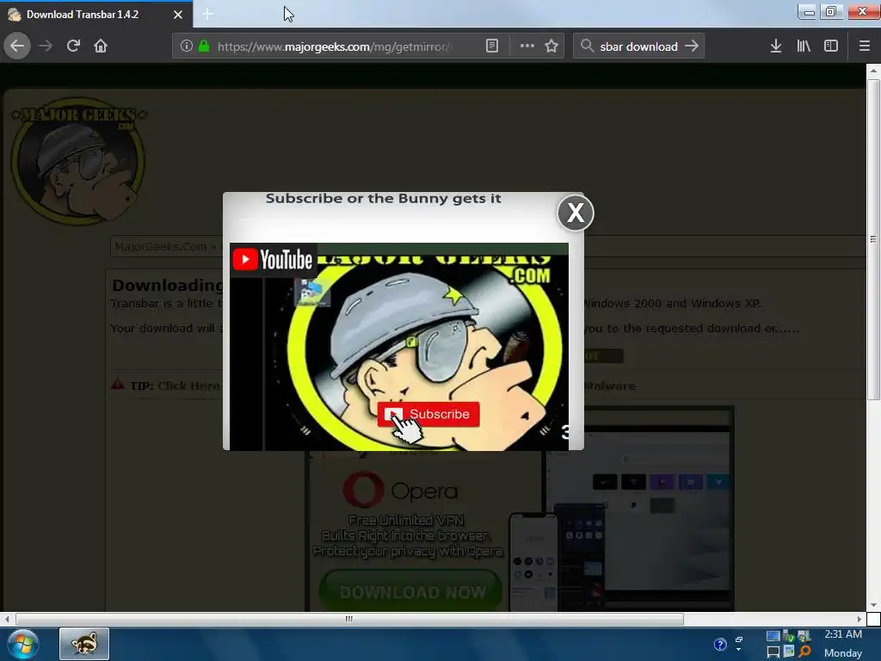This screenshot has height=661, width=881.
Task: Click the green DOWNLOAD NOW button
Action: (411, 592)
